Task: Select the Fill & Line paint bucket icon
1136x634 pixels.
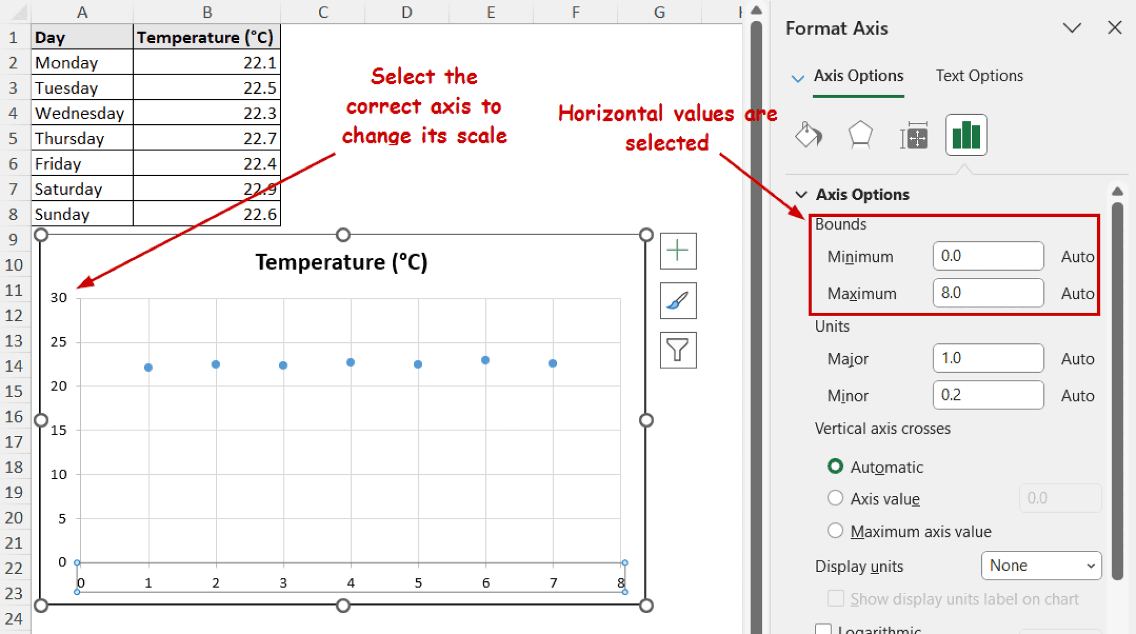Action: tap(808, 135)
